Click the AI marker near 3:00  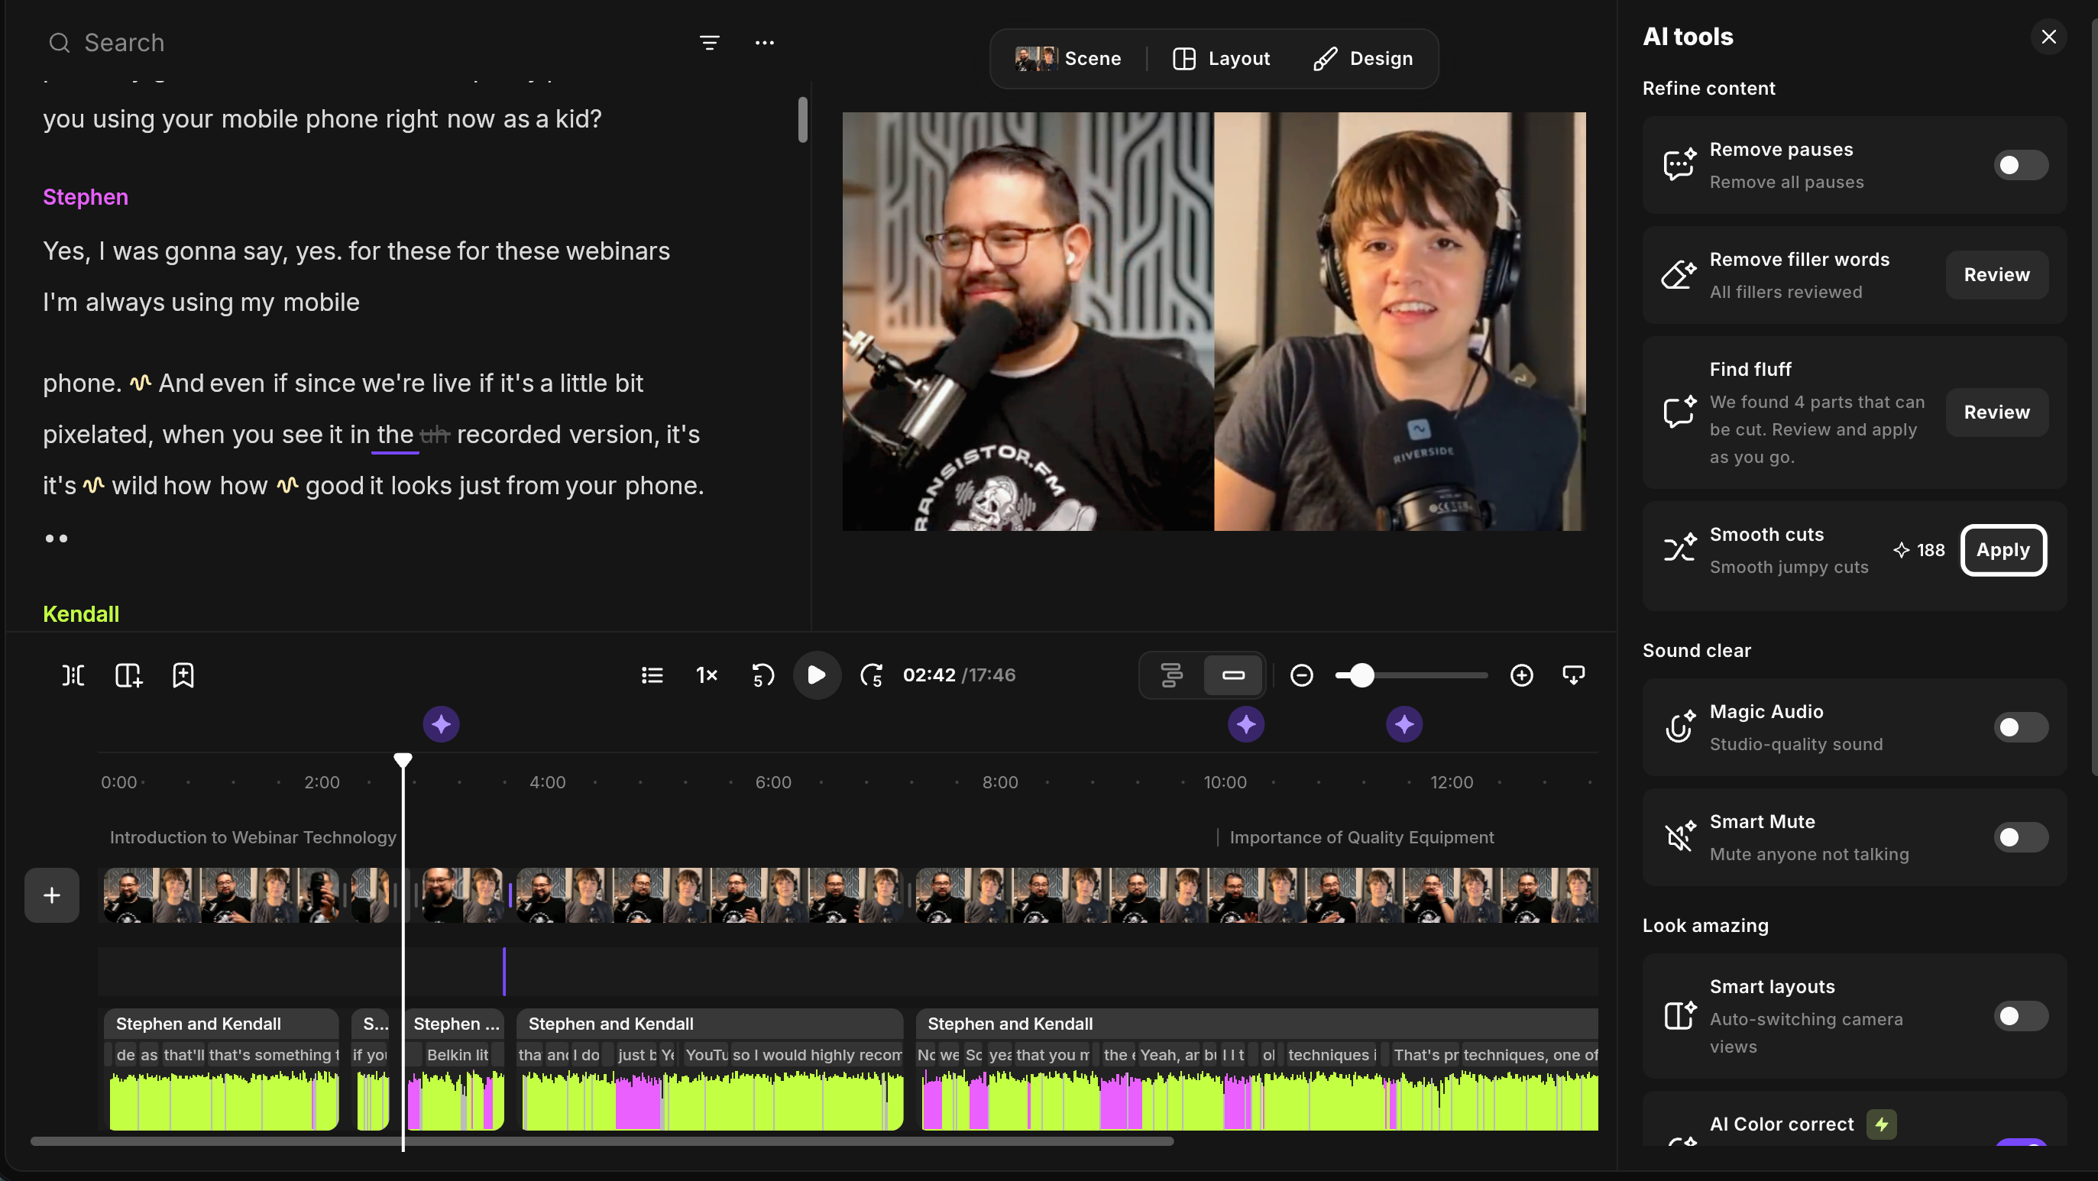click(x=442, y=724)
